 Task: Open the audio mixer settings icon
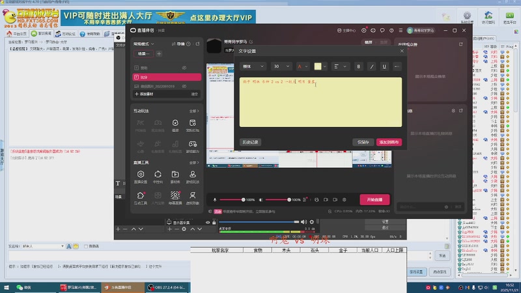(305, 200)
